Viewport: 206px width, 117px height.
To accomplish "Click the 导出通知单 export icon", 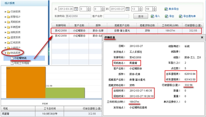I will (x=181, y=16).
